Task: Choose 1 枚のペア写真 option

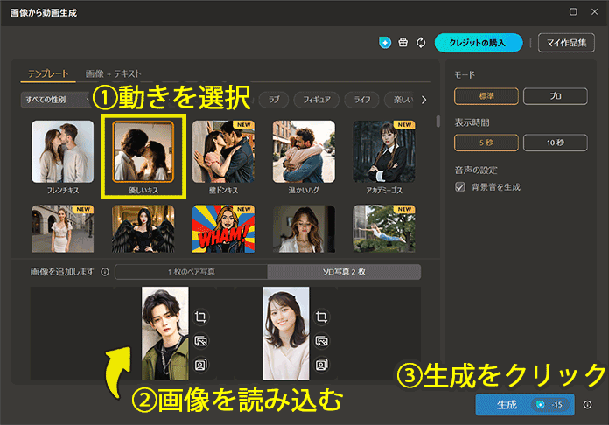Action: (192, 272)
